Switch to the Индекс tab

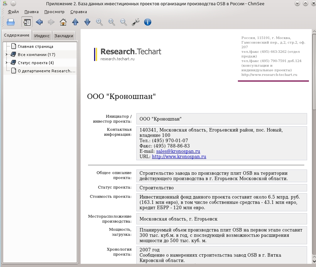pos(42,36)
